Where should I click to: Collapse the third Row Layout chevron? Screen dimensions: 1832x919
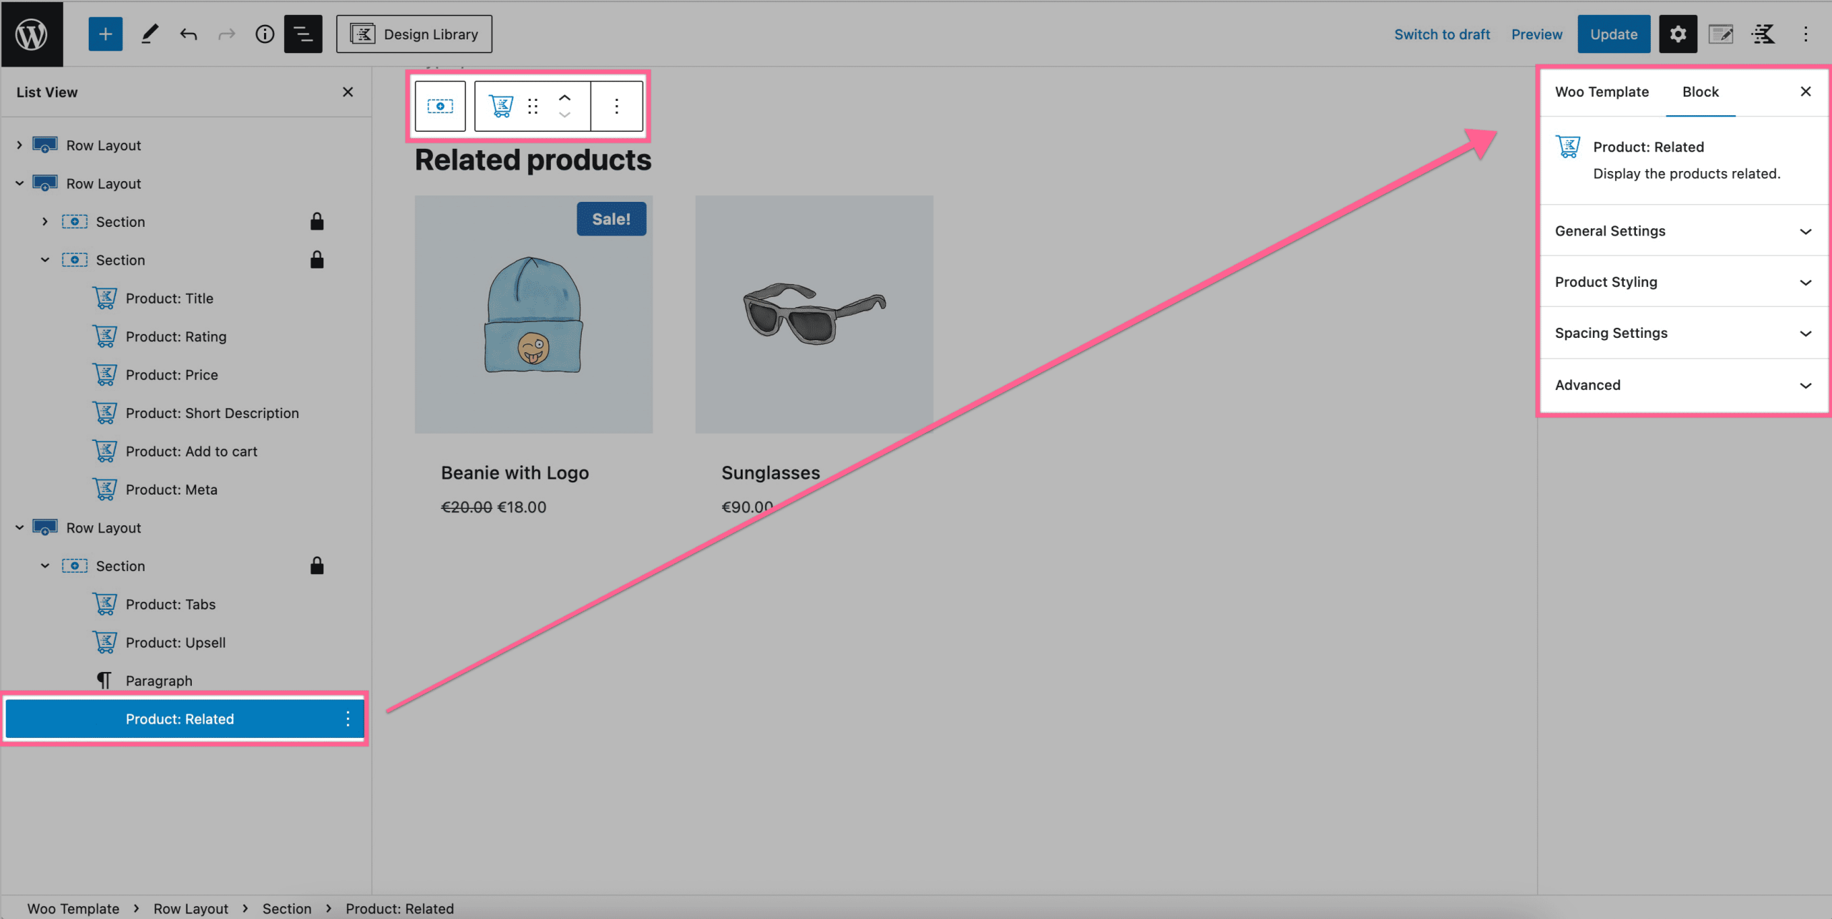19,527
